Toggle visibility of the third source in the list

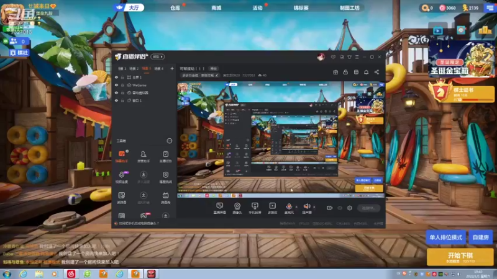[x=116, y=93]
